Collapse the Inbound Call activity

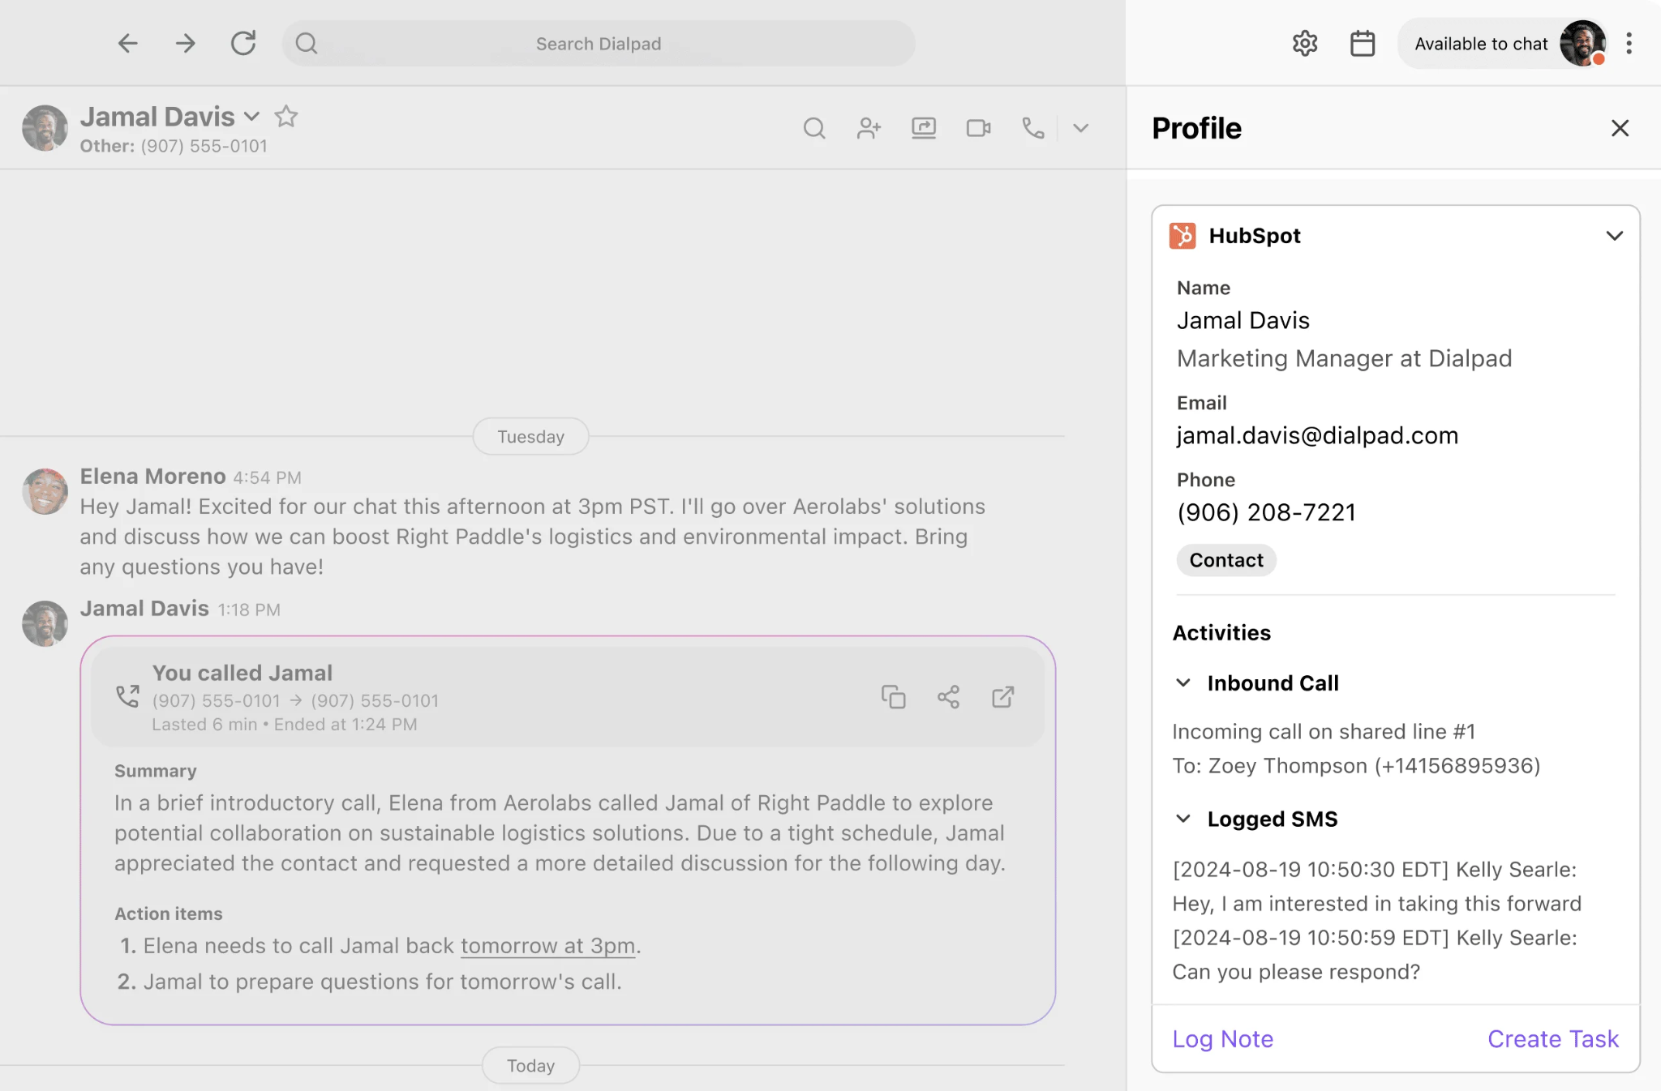coord(1183,683)
